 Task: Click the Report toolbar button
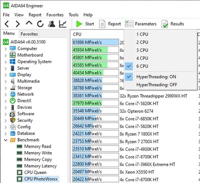110,24
